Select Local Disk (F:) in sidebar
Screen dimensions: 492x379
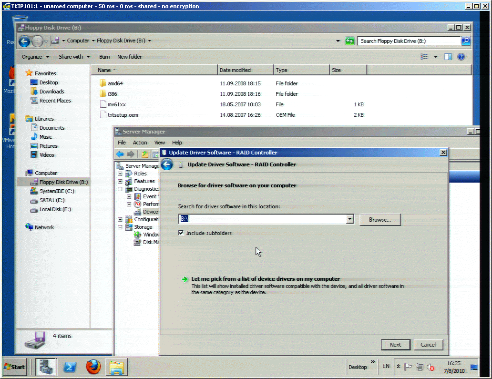click(55, 209)
